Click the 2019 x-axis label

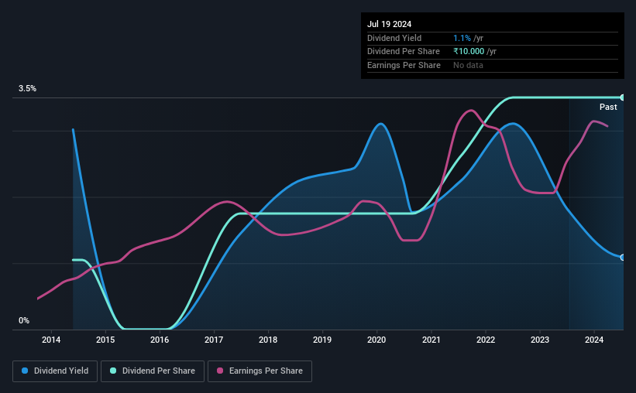click(x=322, y=340)
